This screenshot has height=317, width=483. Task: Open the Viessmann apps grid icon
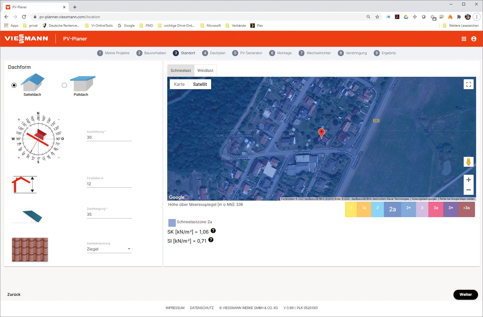(x=464, y=39)
